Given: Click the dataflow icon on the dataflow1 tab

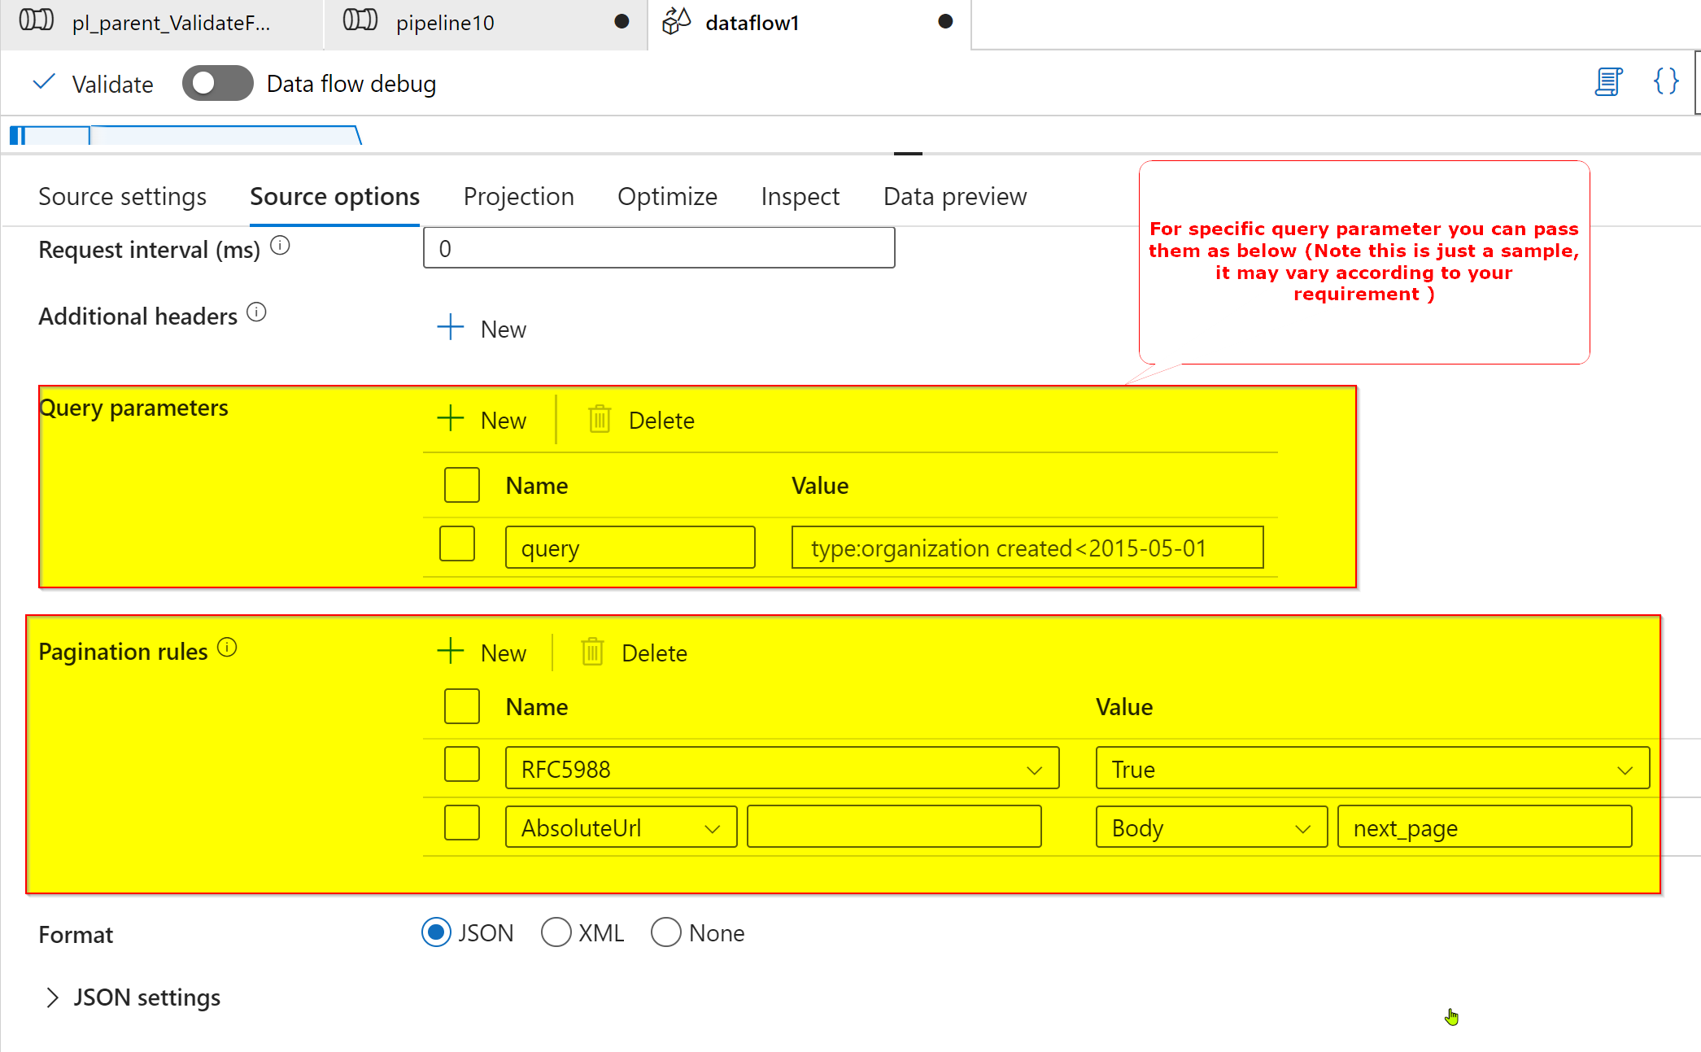Looking at the screenshot, I should (676, 22).
